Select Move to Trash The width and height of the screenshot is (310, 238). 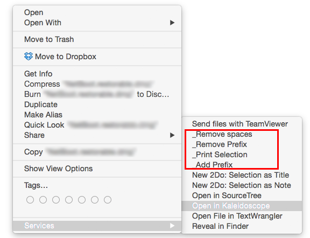tap(49, 39)
